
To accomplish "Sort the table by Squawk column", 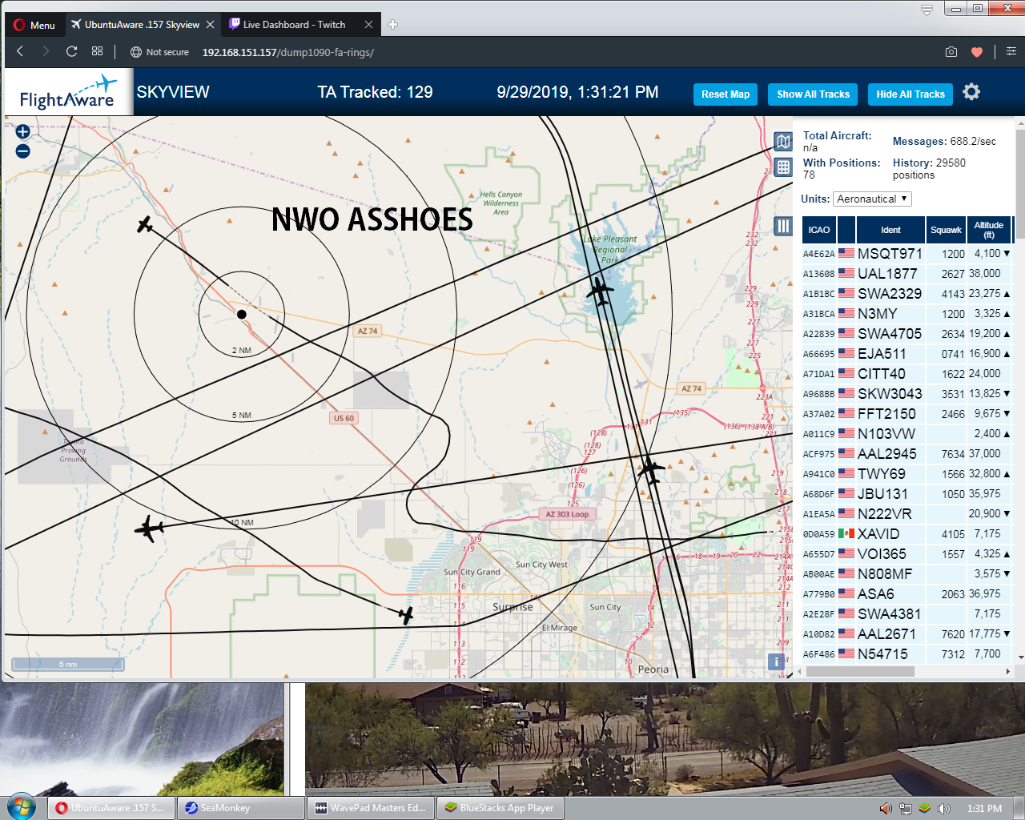I will (x=946, y=230).
